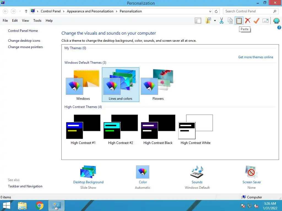The height and width of the screenshot is (211, 282).
Task: Open the Color settings icon
Action: point(143,172)
